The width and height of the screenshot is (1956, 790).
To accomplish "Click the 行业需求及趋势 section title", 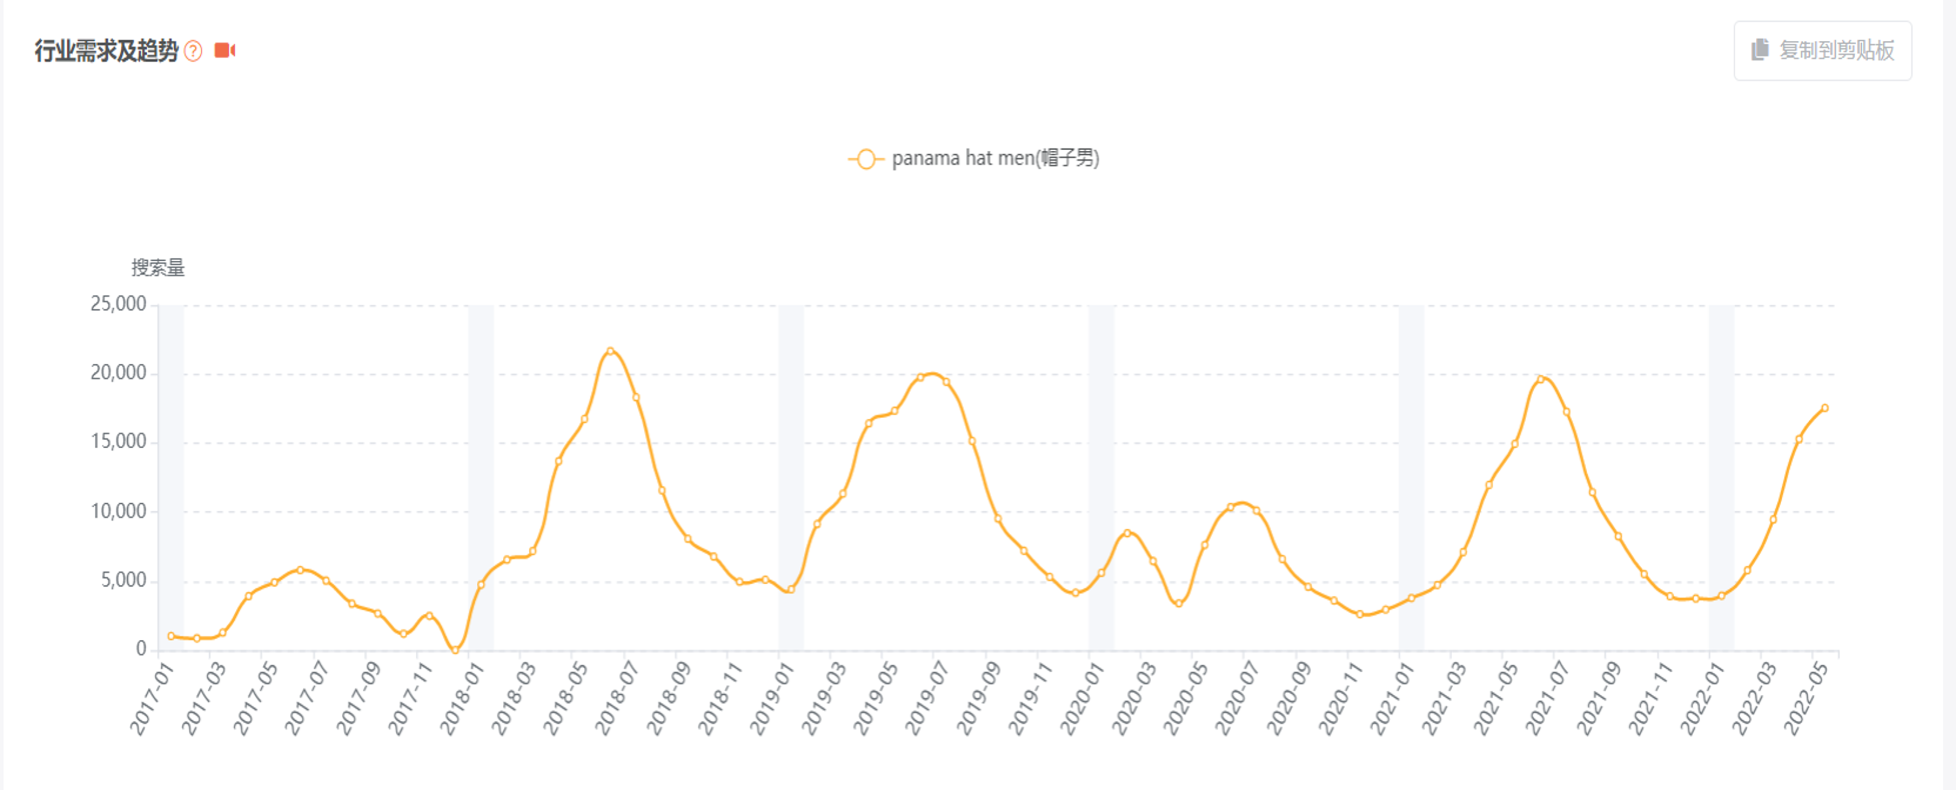I will [106, 51].
